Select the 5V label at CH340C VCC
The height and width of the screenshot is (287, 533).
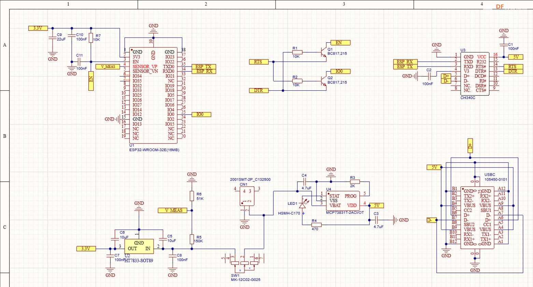tap(516, 57)
